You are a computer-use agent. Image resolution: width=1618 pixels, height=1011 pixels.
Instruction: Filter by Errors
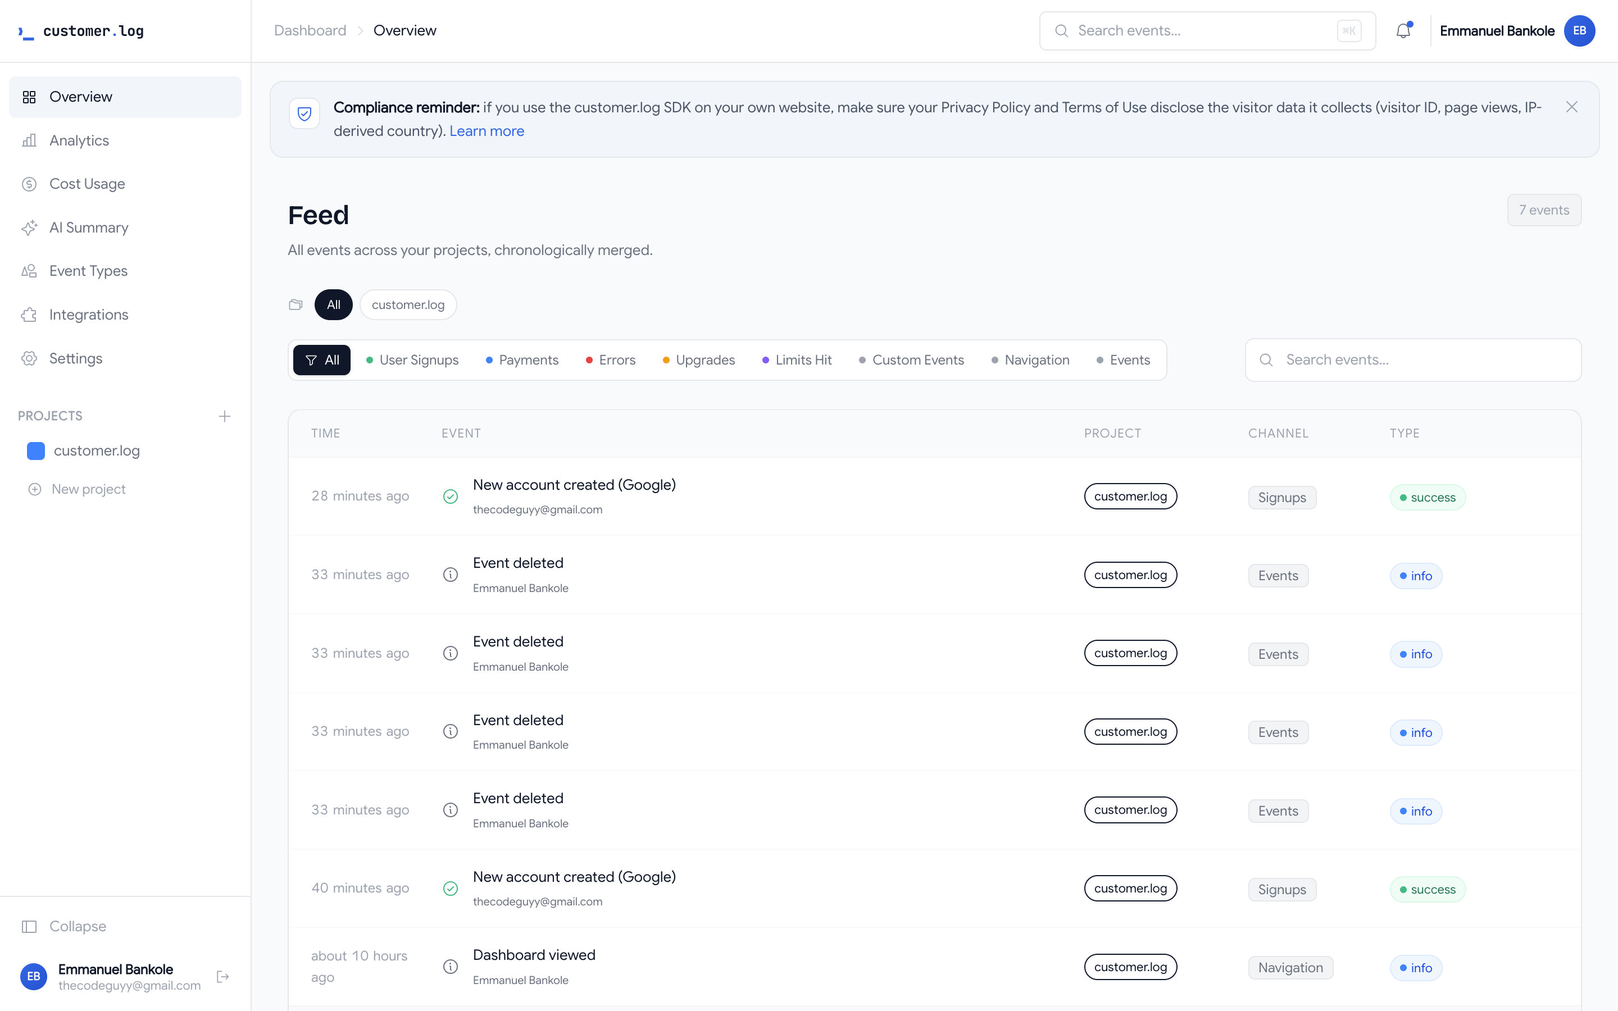611,361
